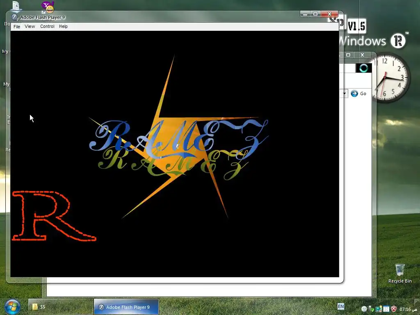420x315 pixels.
Task: Click the taskbar clock showing 07:16
Action: 405,309
